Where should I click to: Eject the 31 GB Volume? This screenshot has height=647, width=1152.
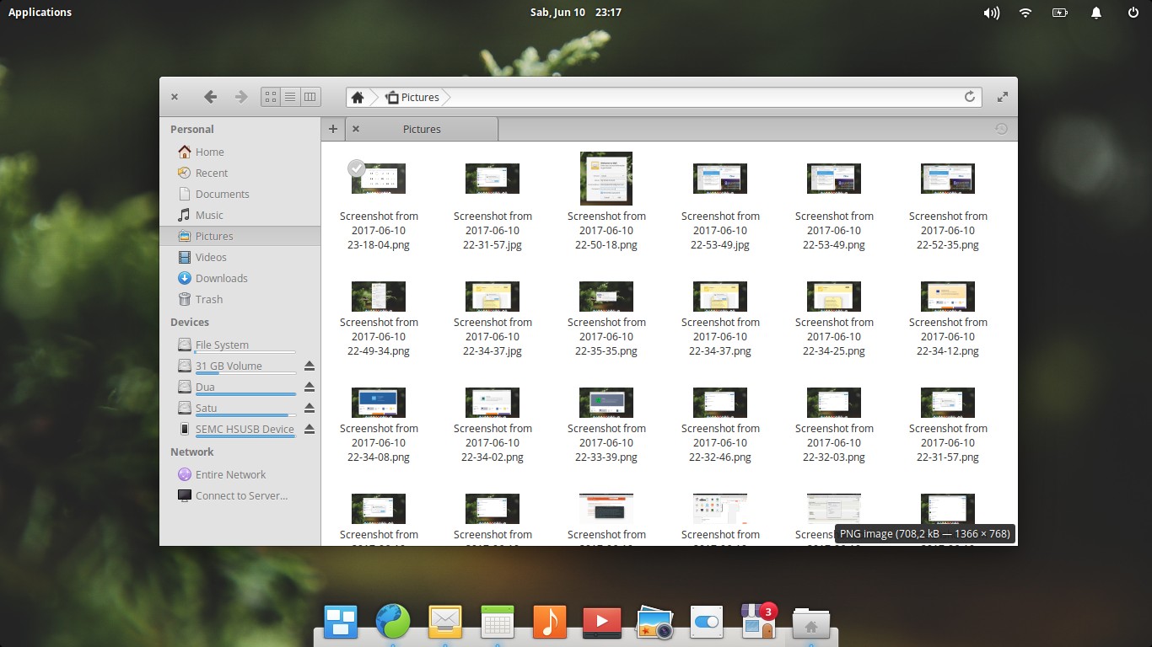click(x=309, y=366)
